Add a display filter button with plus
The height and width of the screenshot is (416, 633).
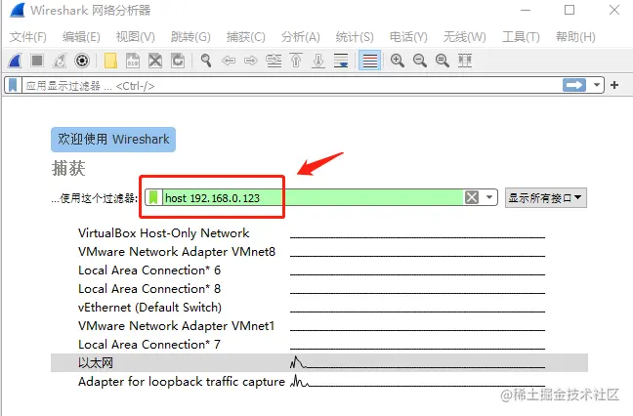pyautogui.click(x=614, y=85)
